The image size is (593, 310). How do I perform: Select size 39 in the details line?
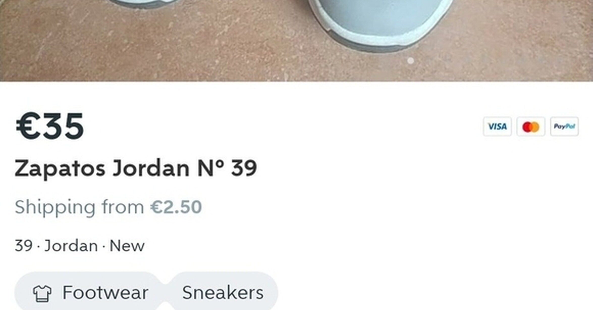(24, 246)
